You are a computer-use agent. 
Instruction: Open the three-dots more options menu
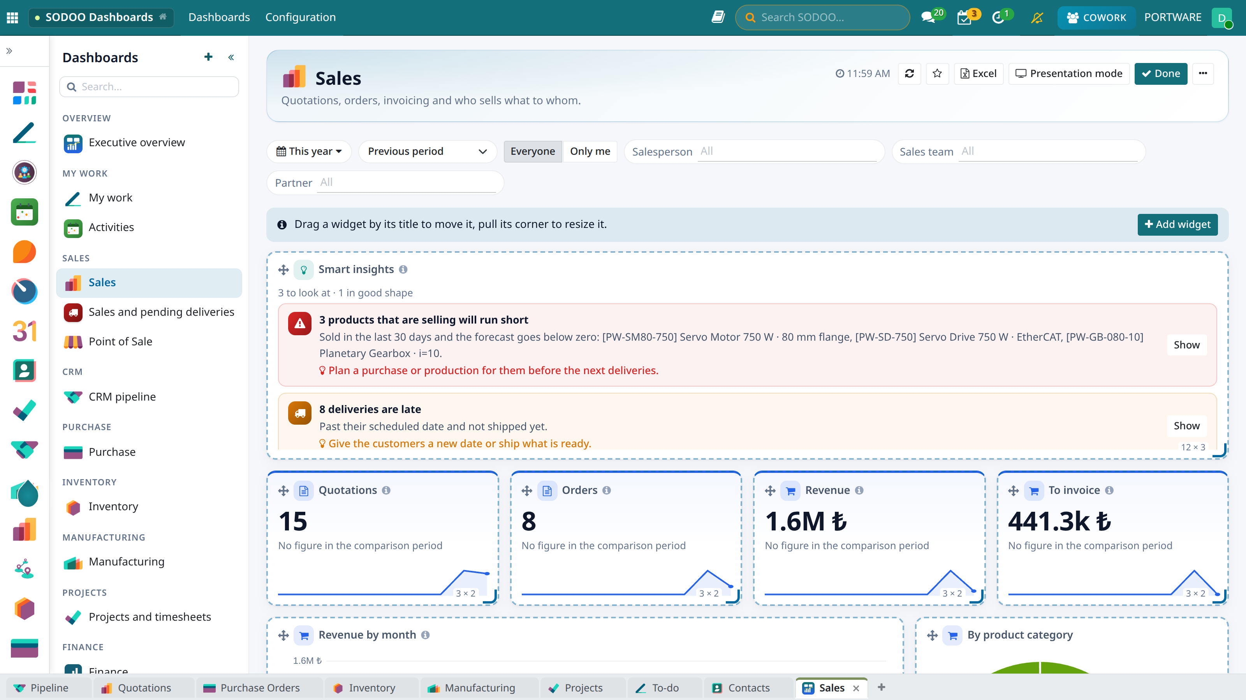tap(1203, 73)
